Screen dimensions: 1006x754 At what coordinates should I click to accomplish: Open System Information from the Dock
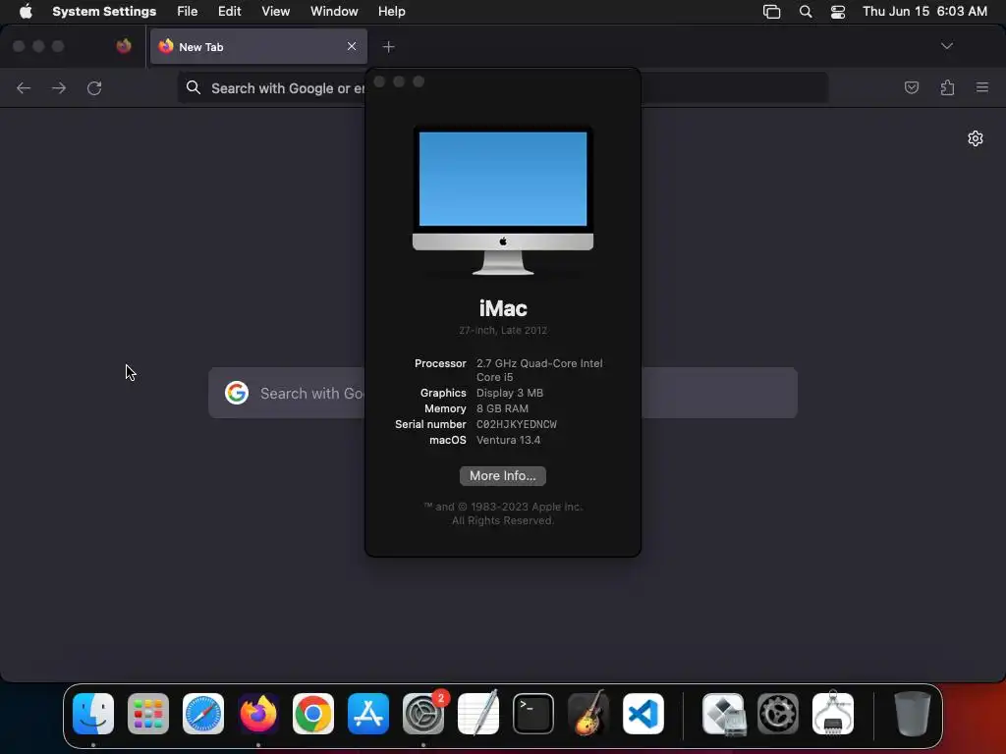(x=833, y=714)
